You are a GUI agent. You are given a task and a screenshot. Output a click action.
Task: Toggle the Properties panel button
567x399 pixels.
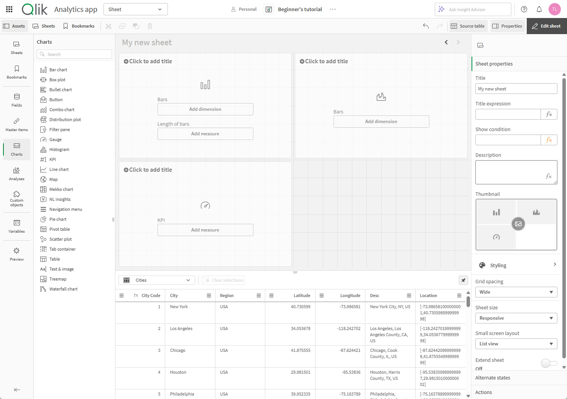[x=507, y=26]
